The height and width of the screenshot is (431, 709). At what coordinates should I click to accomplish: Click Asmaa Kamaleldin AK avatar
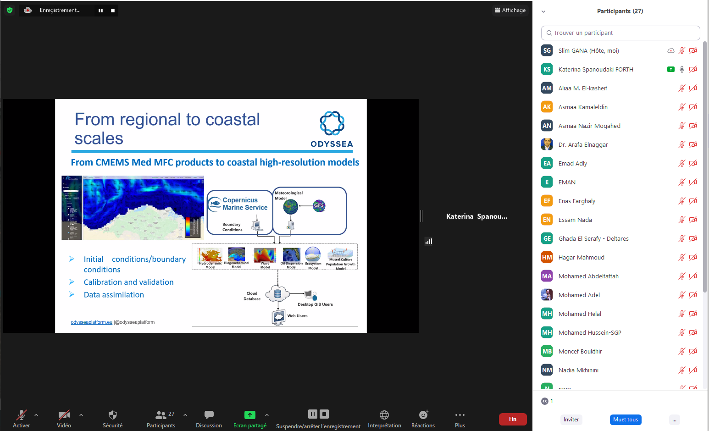pos(547,107)
